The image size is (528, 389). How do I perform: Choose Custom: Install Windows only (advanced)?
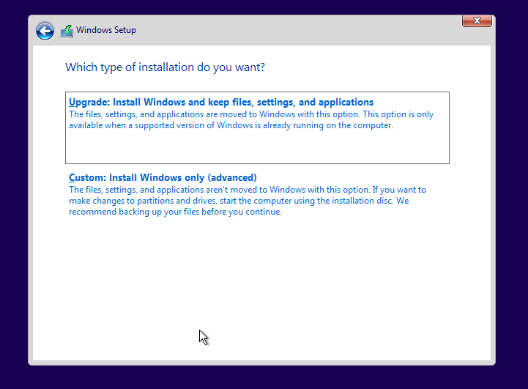tap(163, 178)
